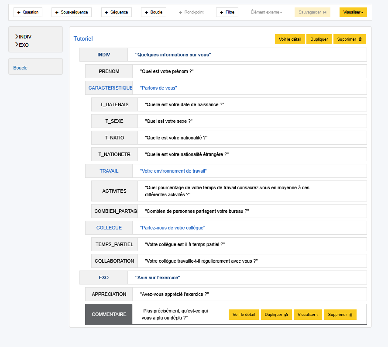
Task: Add a new Boucle from toolbar
Action: [154, 12]
